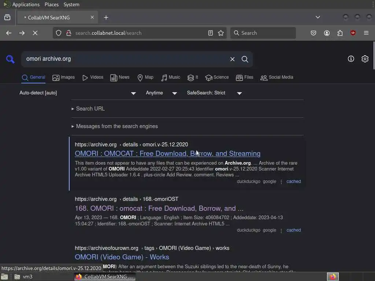Stop loading the page
Viewport: 375px width, 281px height.
point(35,33)
